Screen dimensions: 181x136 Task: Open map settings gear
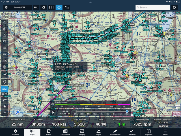44,7
